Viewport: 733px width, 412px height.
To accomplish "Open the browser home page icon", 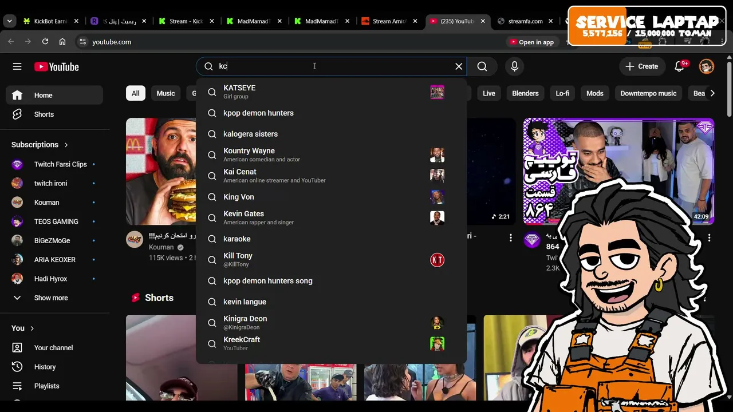I will (62, 42).
